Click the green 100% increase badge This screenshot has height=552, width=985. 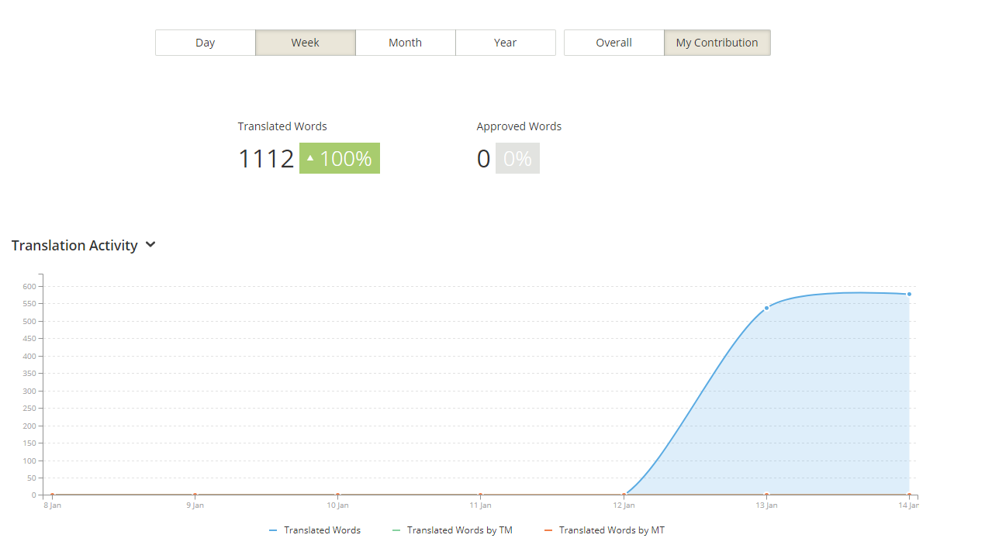point(340,158)
